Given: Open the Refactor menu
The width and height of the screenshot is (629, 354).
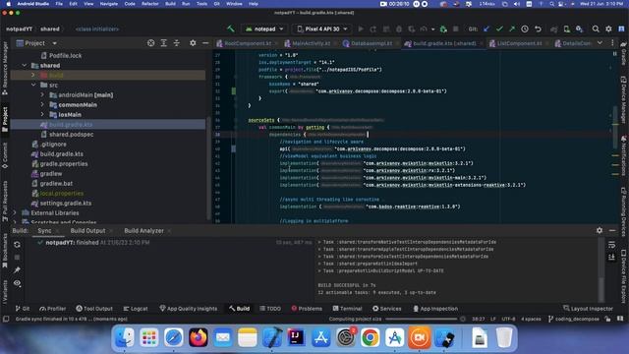Looking at the screenshot, I should (x=150, y=4).
